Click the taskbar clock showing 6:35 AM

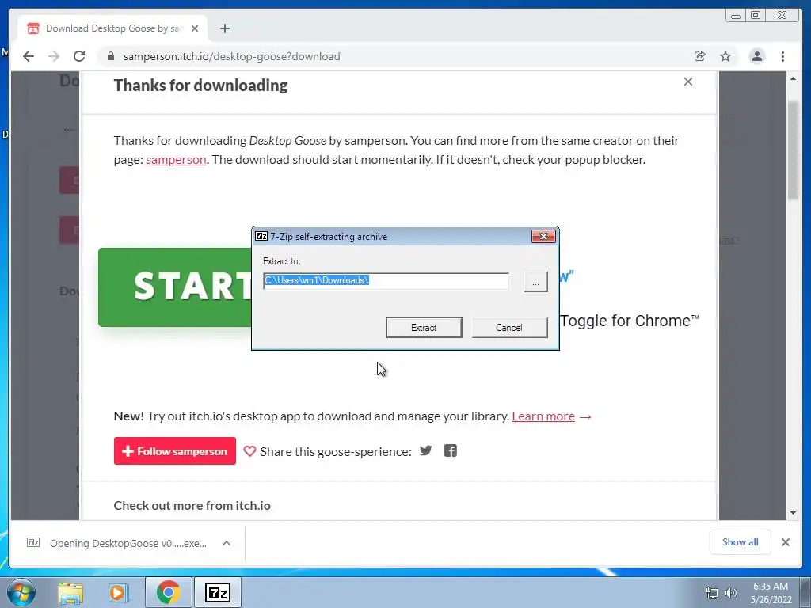click(x=771, y=593)
